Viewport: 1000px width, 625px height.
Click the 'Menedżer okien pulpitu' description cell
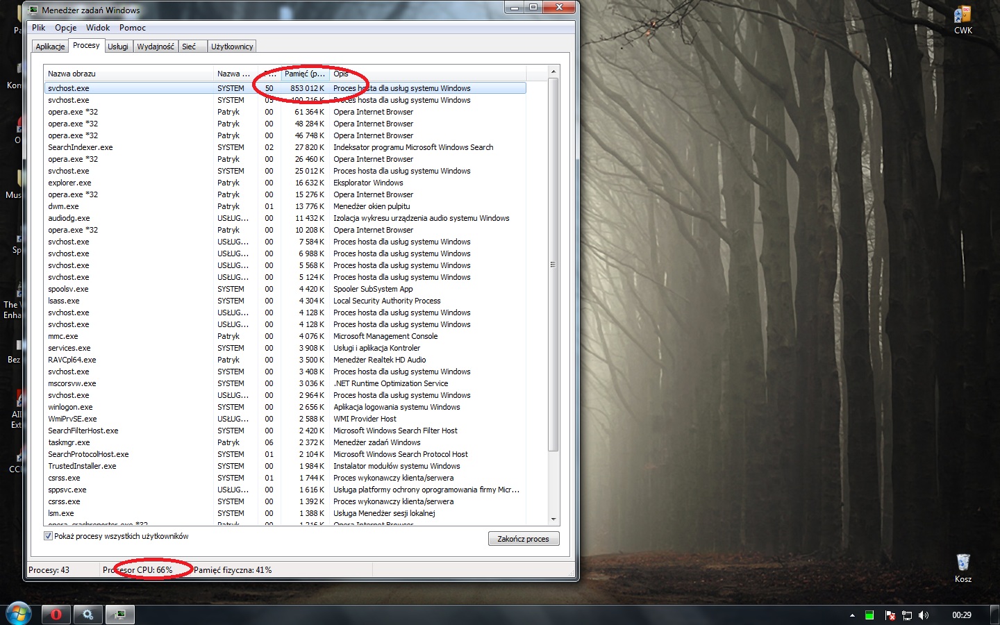pyautogui.click(x=372, y=206)
